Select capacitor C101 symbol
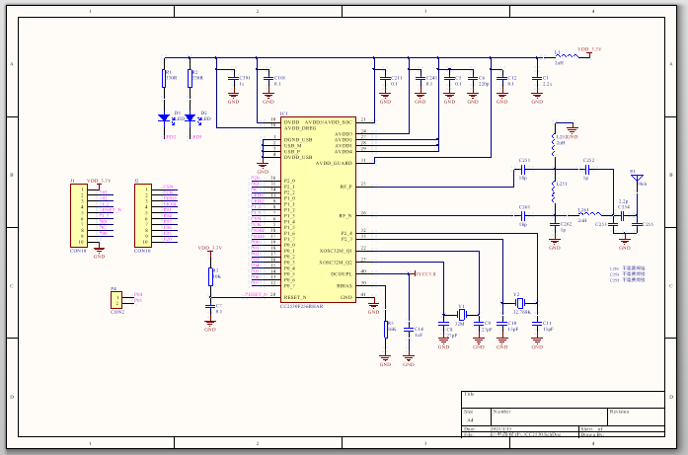Image resolution: width=688 pixels, height=455 pixels. (268, 79)
